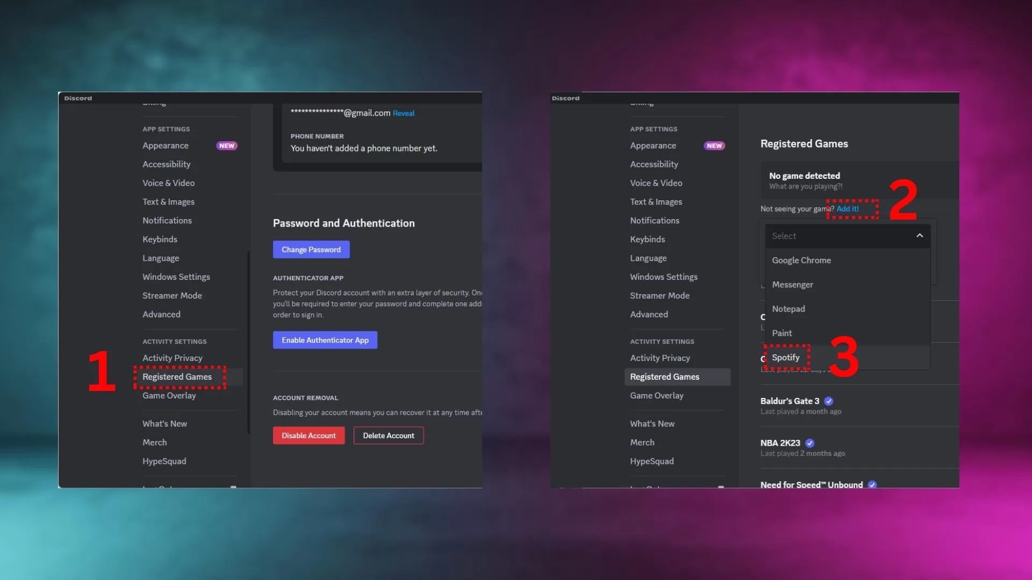
Task: Open Activity Privacy settings
Action: point(172,358)
